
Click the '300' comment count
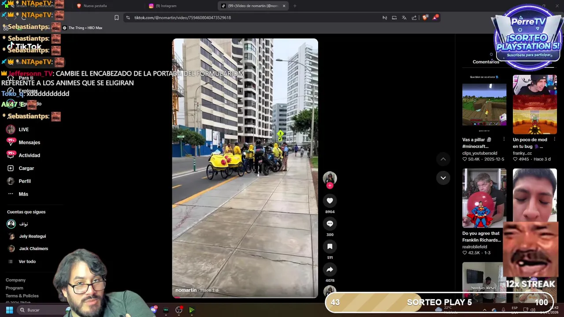(x=330, y=235)
